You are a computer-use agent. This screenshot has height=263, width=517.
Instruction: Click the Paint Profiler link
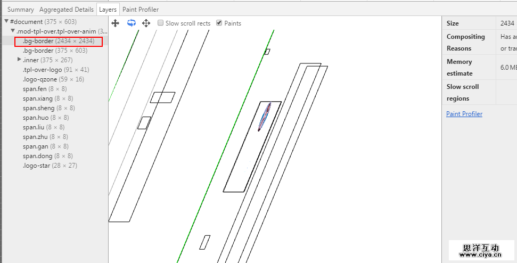[464, 114]
